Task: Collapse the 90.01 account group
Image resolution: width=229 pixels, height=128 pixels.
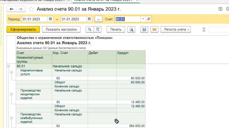Action: 9,66
